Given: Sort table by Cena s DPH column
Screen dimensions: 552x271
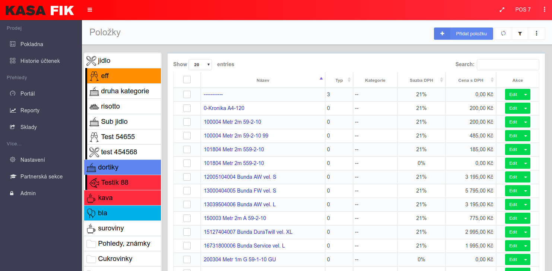Looking at the screenshot, I should click(x=471, y=80).
